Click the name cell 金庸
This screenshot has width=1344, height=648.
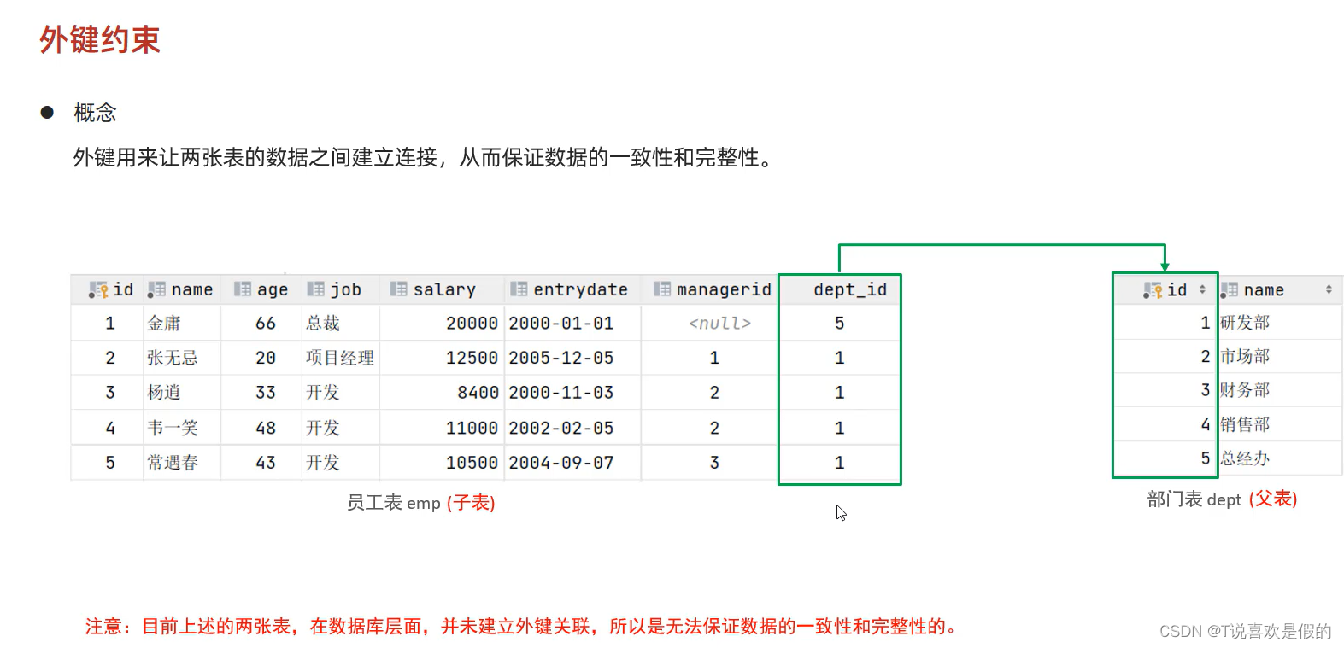click(x=164, y=323)
